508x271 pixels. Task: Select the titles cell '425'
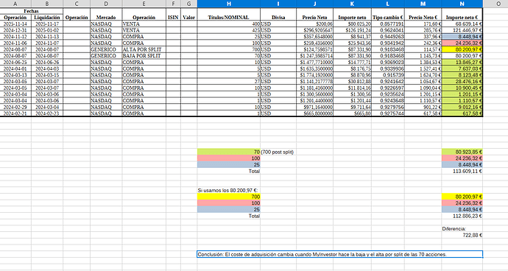pos(229,30)
